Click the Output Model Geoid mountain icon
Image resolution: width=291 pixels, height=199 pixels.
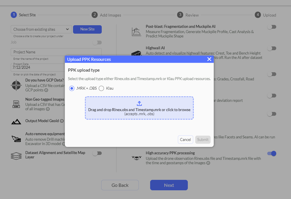click(x=16, y=121)
